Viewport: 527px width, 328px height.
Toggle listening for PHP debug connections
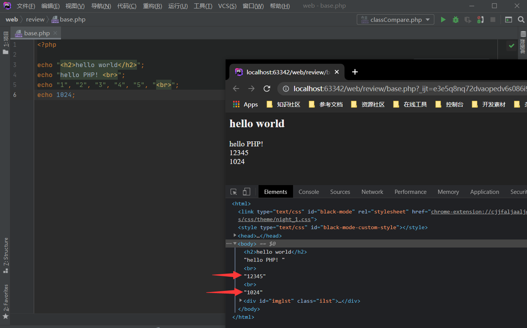click(480, 20)
